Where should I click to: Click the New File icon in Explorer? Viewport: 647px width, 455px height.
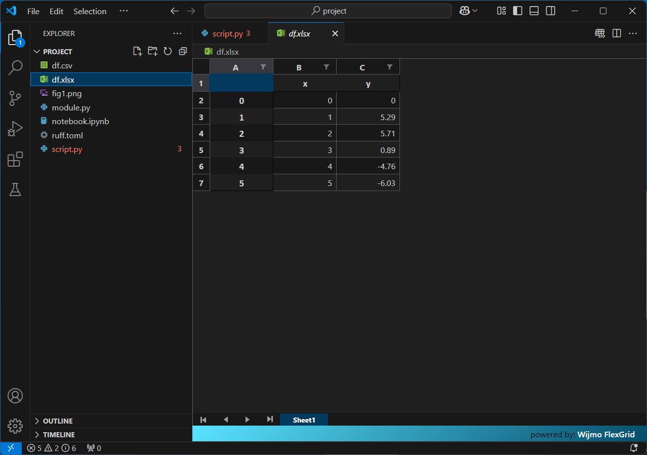pyautogui.click(x=137, y=51)
